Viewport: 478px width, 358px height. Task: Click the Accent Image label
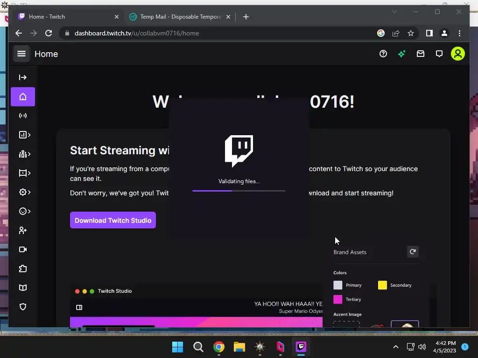click(x=347, y=315)
